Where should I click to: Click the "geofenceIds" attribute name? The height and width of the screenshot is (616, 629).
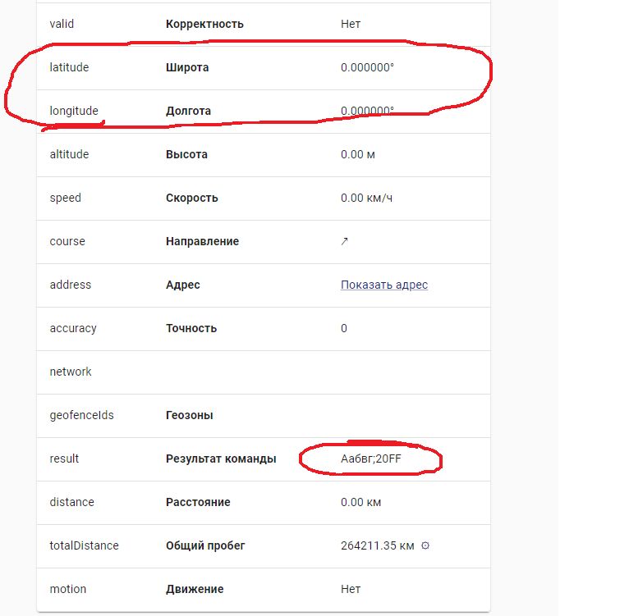[x=81, y=415]
